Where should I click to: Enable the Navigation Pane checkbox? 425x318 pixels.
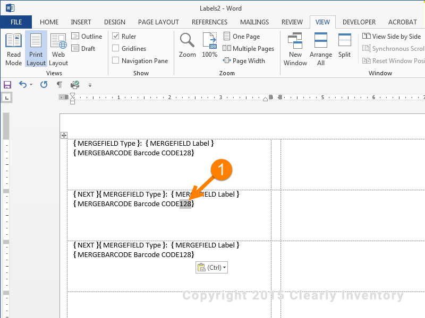point(116,60)
